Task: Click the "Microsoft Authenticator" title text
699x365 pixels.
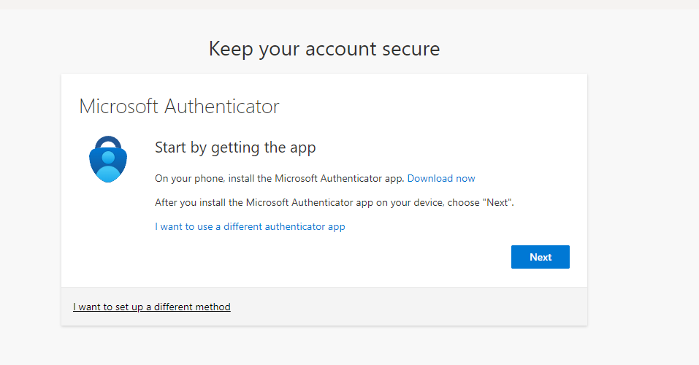Action: [179, 107]
